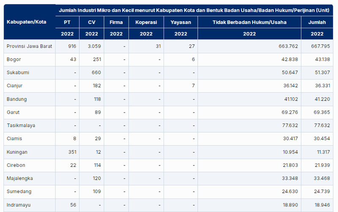Image resolution: width=338 pixels, height=212 pixels.
Task: Select the Sukabumi row label
Action: [x=18, y=72]
